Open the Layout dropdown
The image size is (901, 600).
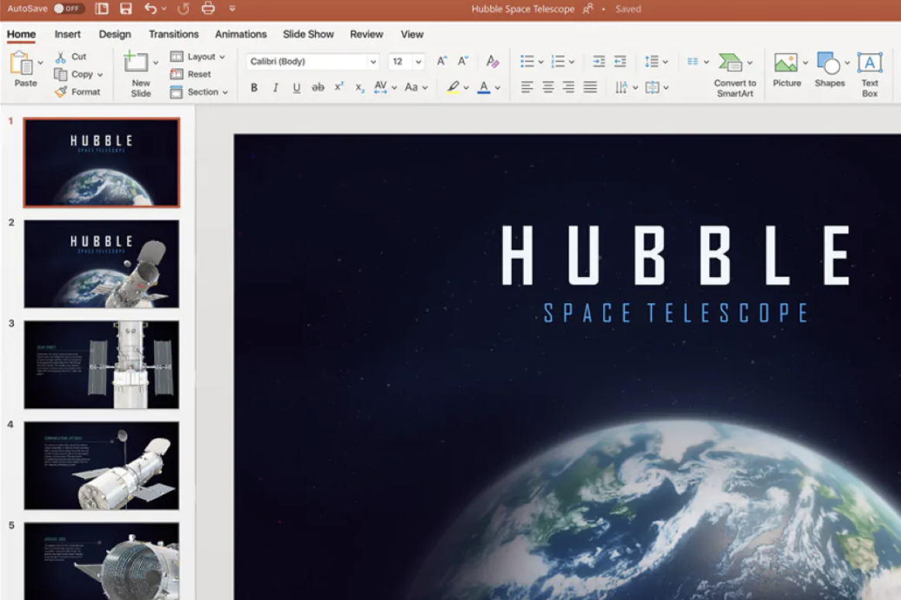coord(197,57)
